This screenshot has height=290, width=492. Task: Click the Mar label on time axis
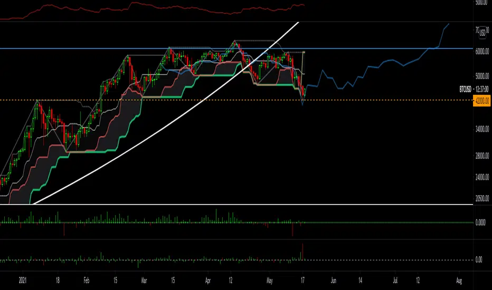click(144, 281)
